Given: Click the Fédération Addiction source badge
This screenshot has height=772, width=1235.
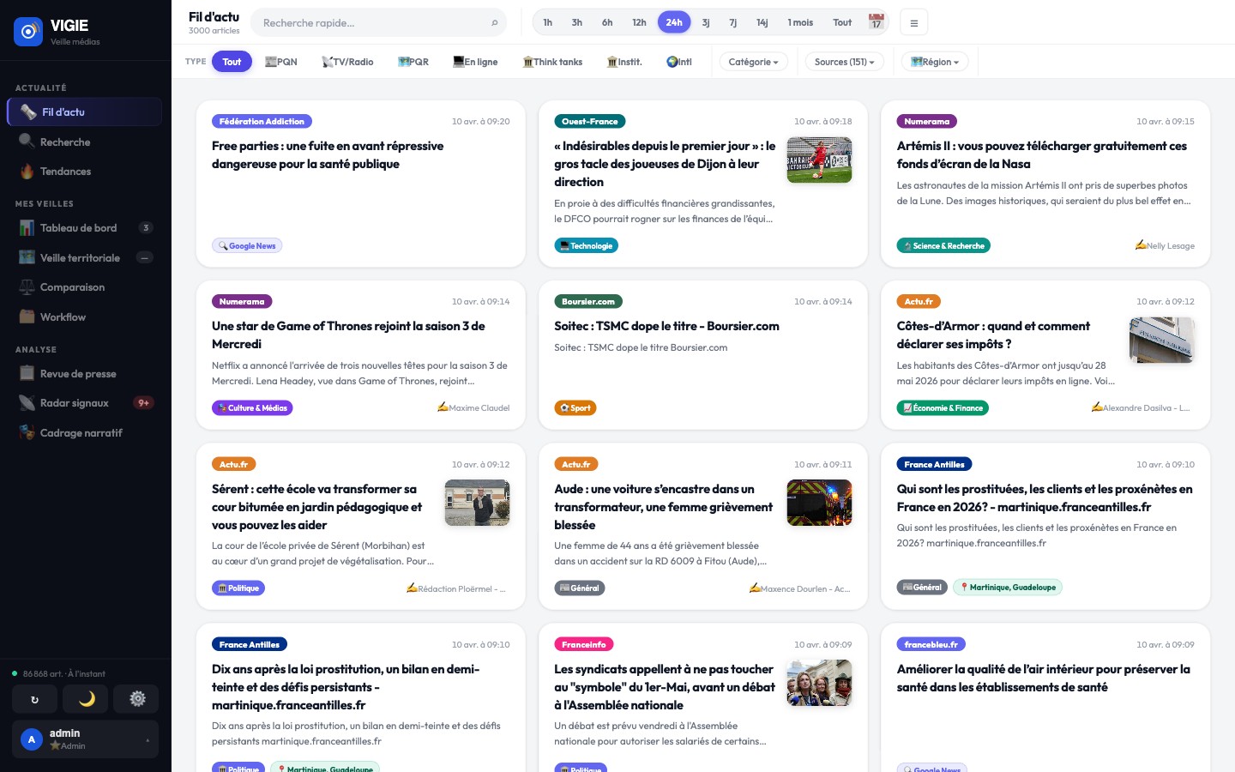Looking at the screenshot, I should [262, 122].
